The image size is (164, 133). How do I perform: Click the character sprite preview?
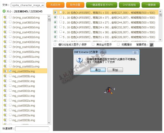click(x=109, y=90)
